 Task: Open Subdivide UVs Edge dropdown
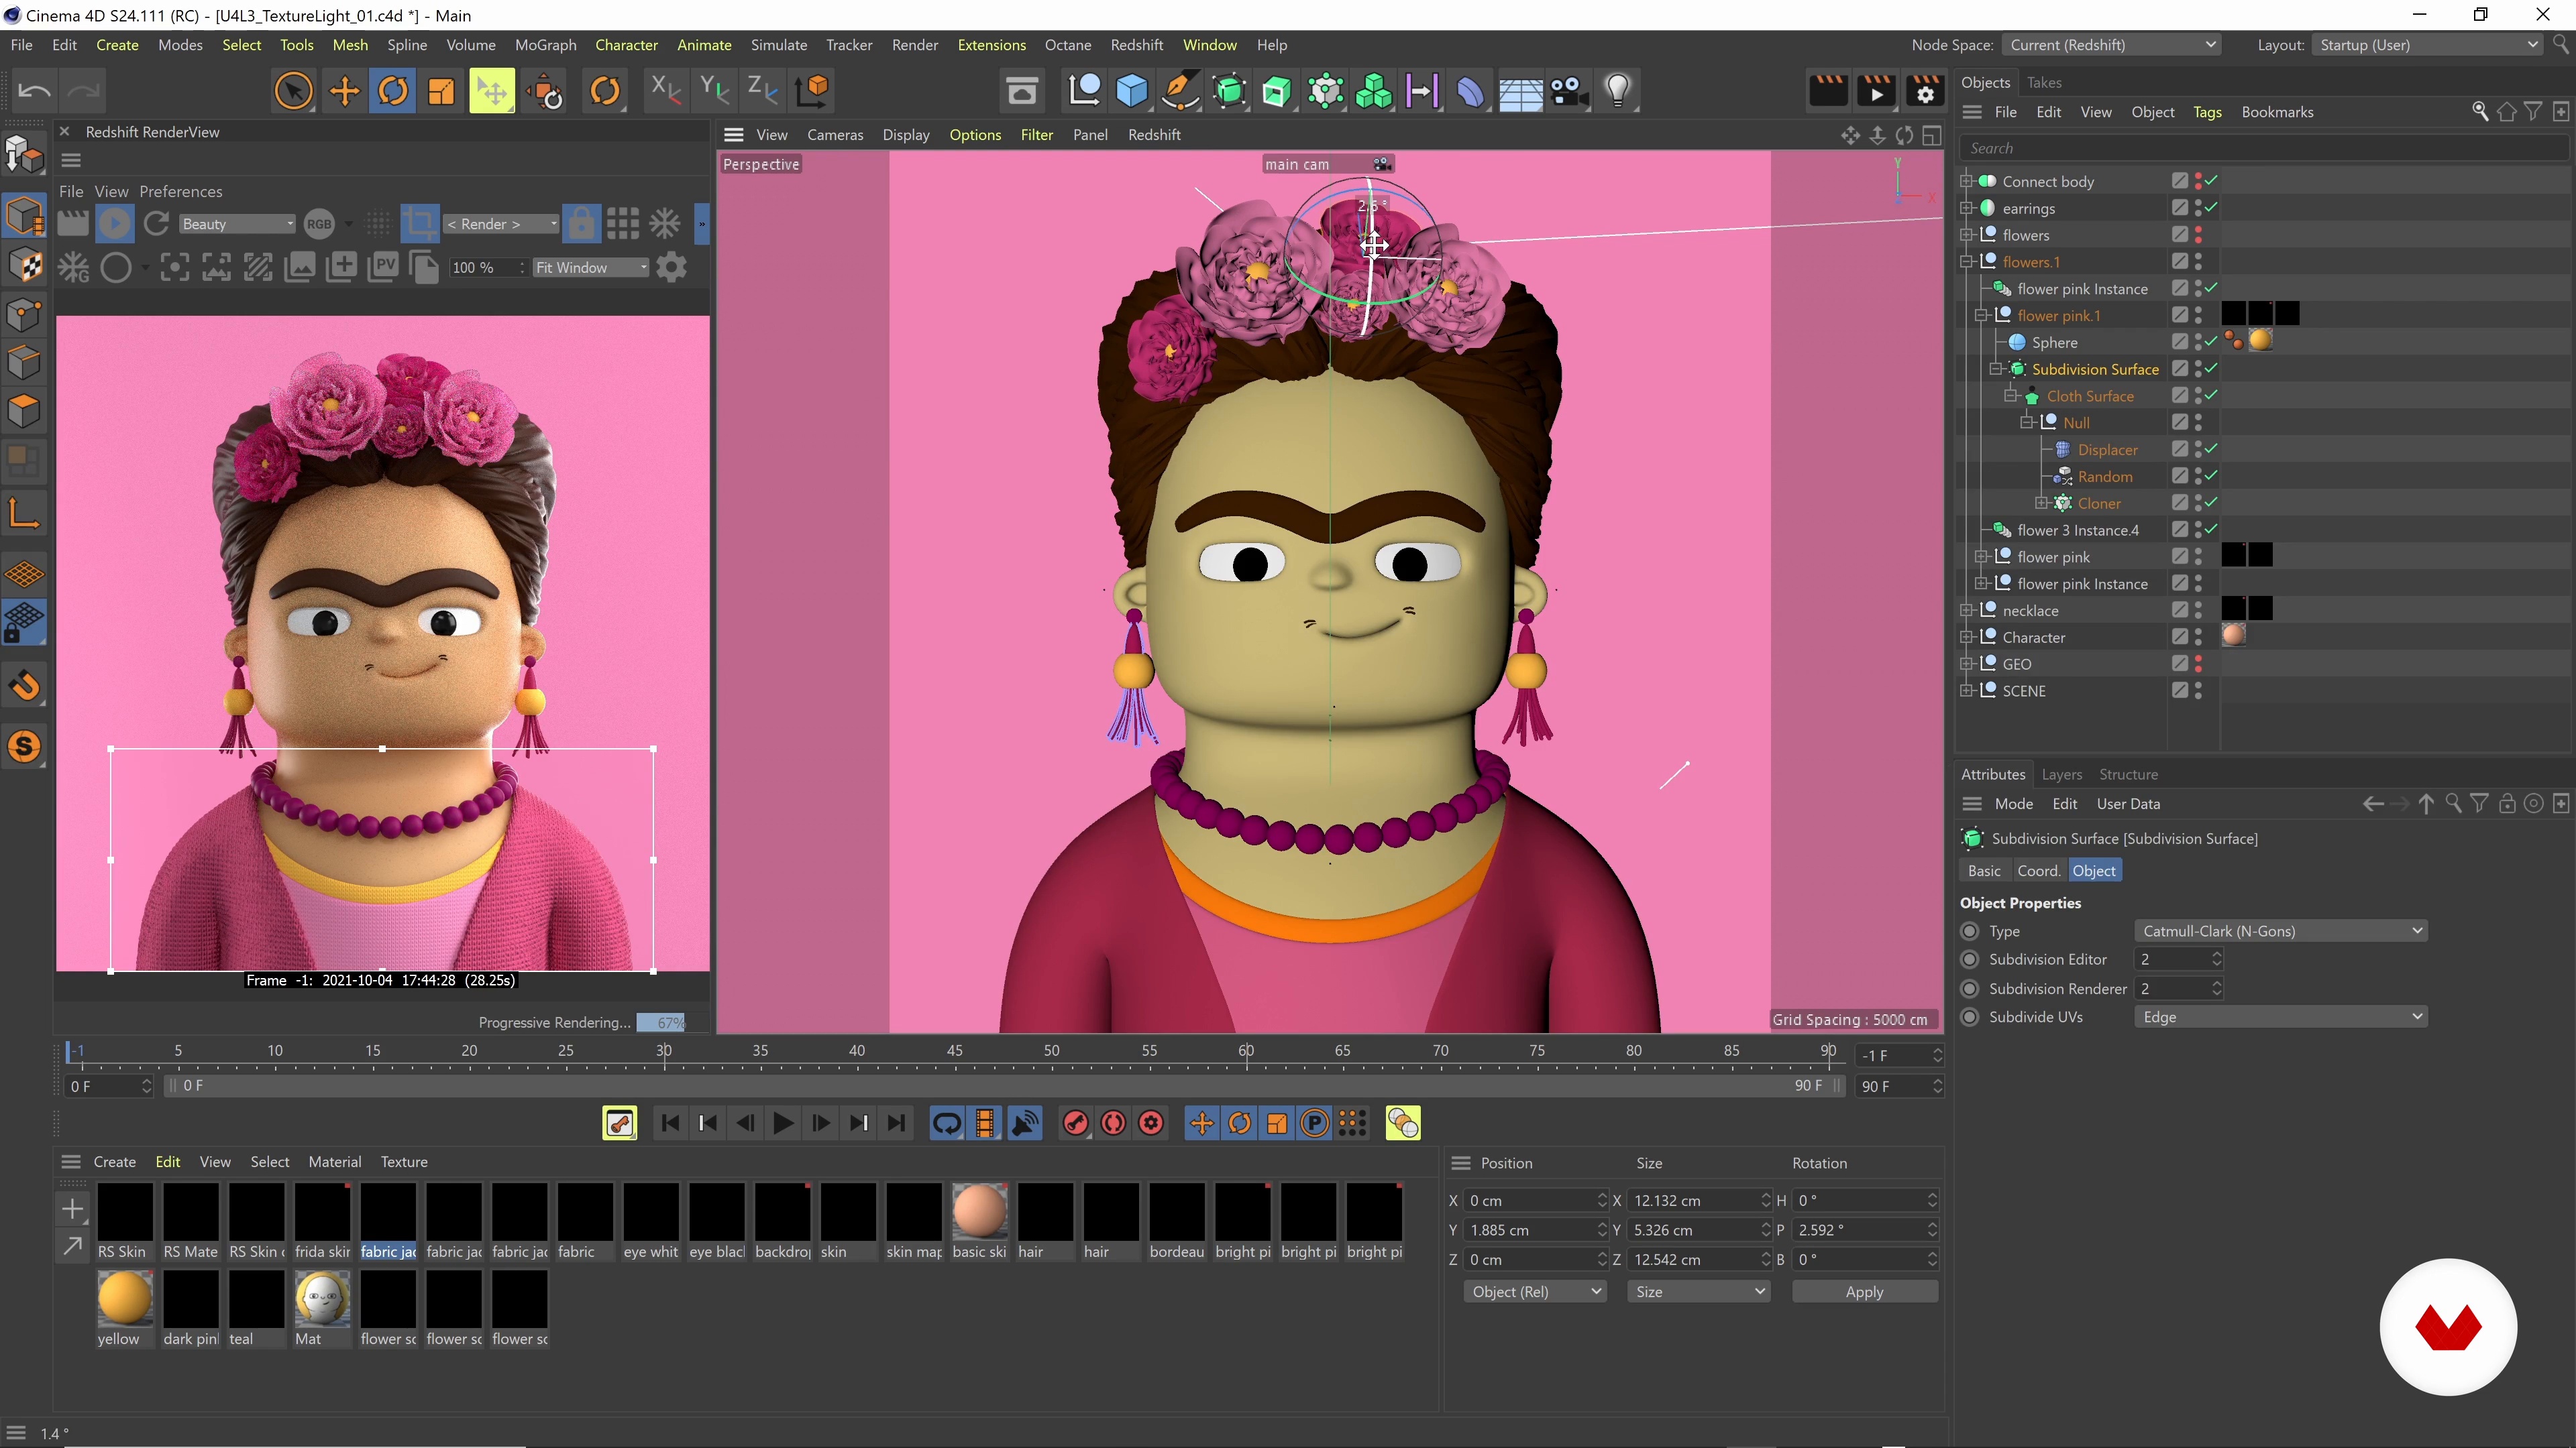[x=2280, y=1018]
